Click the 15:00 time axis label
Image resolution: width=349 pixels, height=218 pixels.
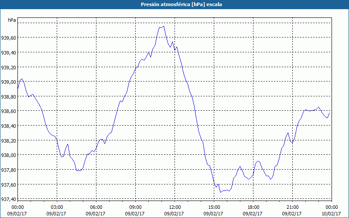pyautogui.click(x=214, y=208)
